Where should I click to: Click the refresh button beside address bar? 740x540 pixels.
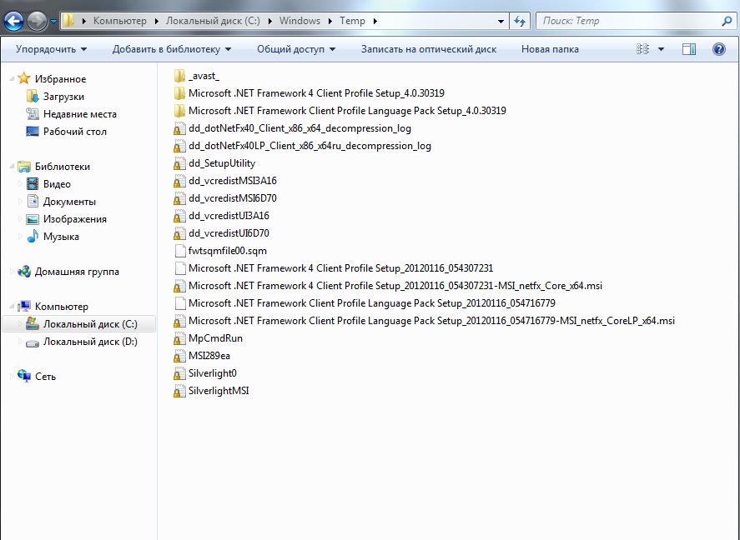pyautogui.click(x=520, y=21)
